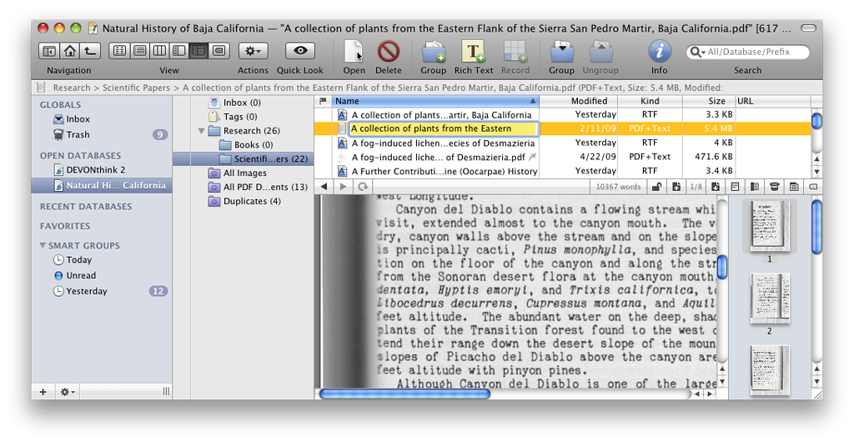This screenshot has height=442, width=854.
Task: Go up to the enclosing group with the arrow icon
Action: point(90,51)
